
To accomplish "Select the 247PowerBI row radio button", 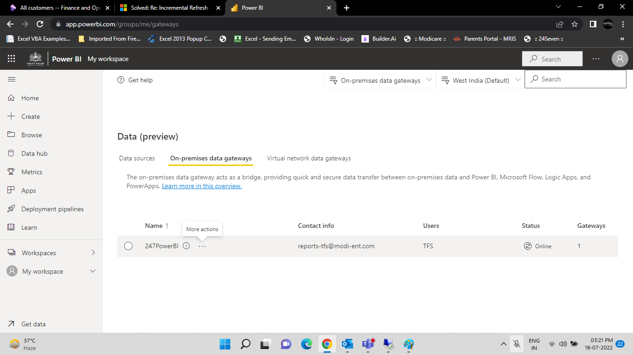I will [x=128, y=246].
